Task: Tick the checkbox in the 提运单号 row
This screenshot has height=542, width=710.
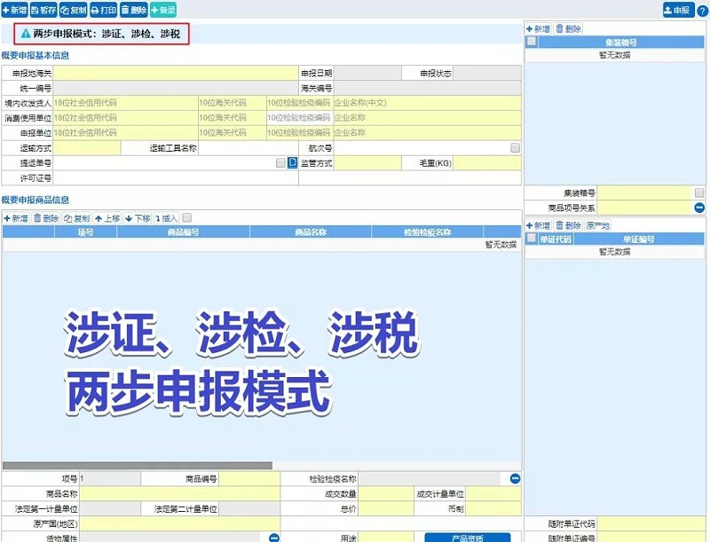Action: click(280, 163)
